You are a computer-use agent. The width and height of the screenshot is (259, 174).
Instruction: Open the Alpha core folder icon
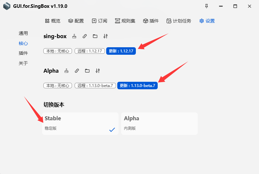click(x=87, y=71)
